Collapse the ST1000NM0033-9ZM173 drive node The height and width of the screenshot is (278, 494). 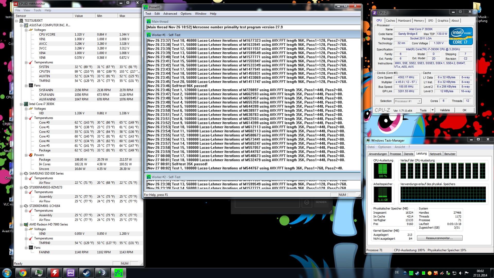(x=21, y=188)
